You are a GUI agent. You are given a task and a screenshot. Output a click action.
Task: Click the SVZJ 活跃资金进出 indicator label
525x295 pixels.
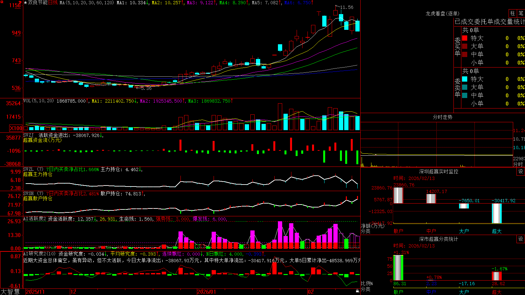pyautogui.click(x=47, y=135)
